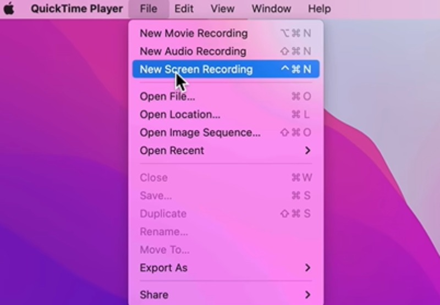This screenshot has height=305, width=440.
Task: Expand the Open Recent submenu
Action: 226,151
